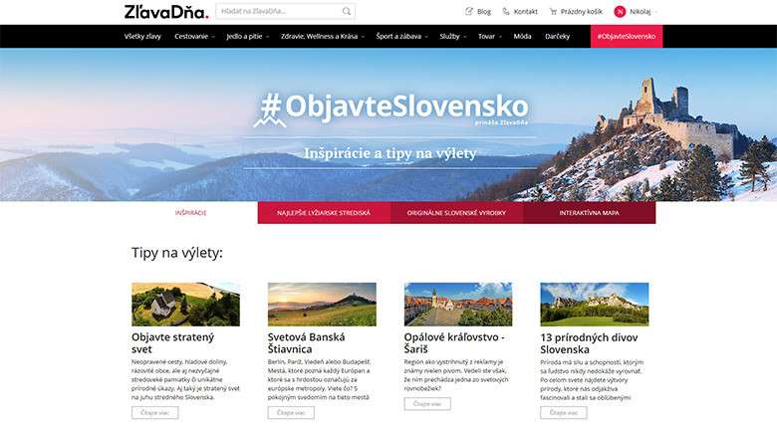Click the Kontakt phone icon
777x425 pixels.
point(505,11)
